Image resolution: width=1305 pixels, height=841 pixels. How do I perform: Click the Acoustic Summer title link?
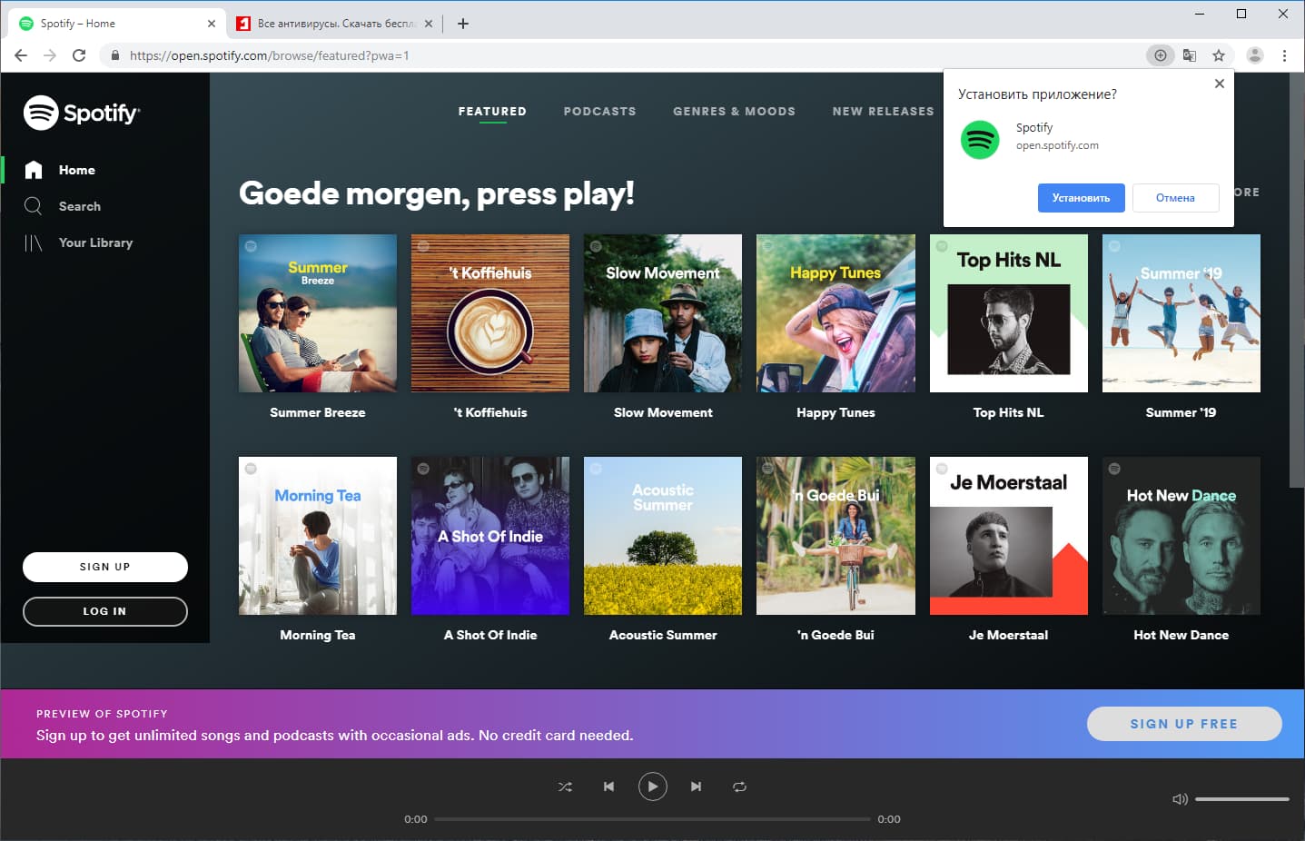tap(663, 635)
